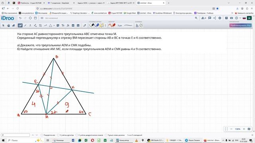Viewport: 255px width, 143px height.
Task: Toggle Match Case checkbox in find bar
Action: click(x=58, y=135)
